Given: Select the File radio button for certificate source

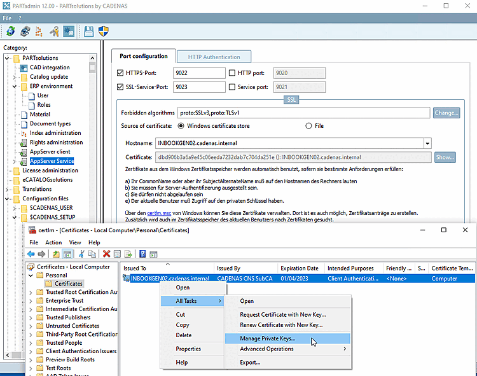Looking at the screenshot, I should (x=310, y=126).
